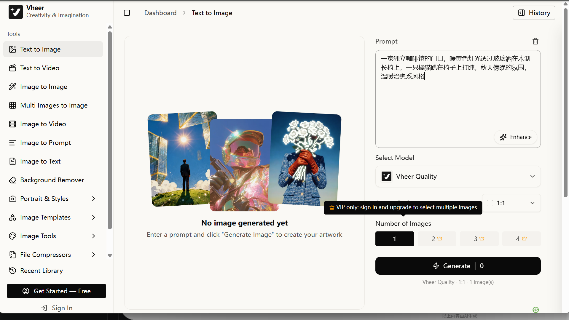The height and width of the screenshot is (320, 569).
Task: Go to Dashboard breadcrumb
Action: (x=160, y=13)
